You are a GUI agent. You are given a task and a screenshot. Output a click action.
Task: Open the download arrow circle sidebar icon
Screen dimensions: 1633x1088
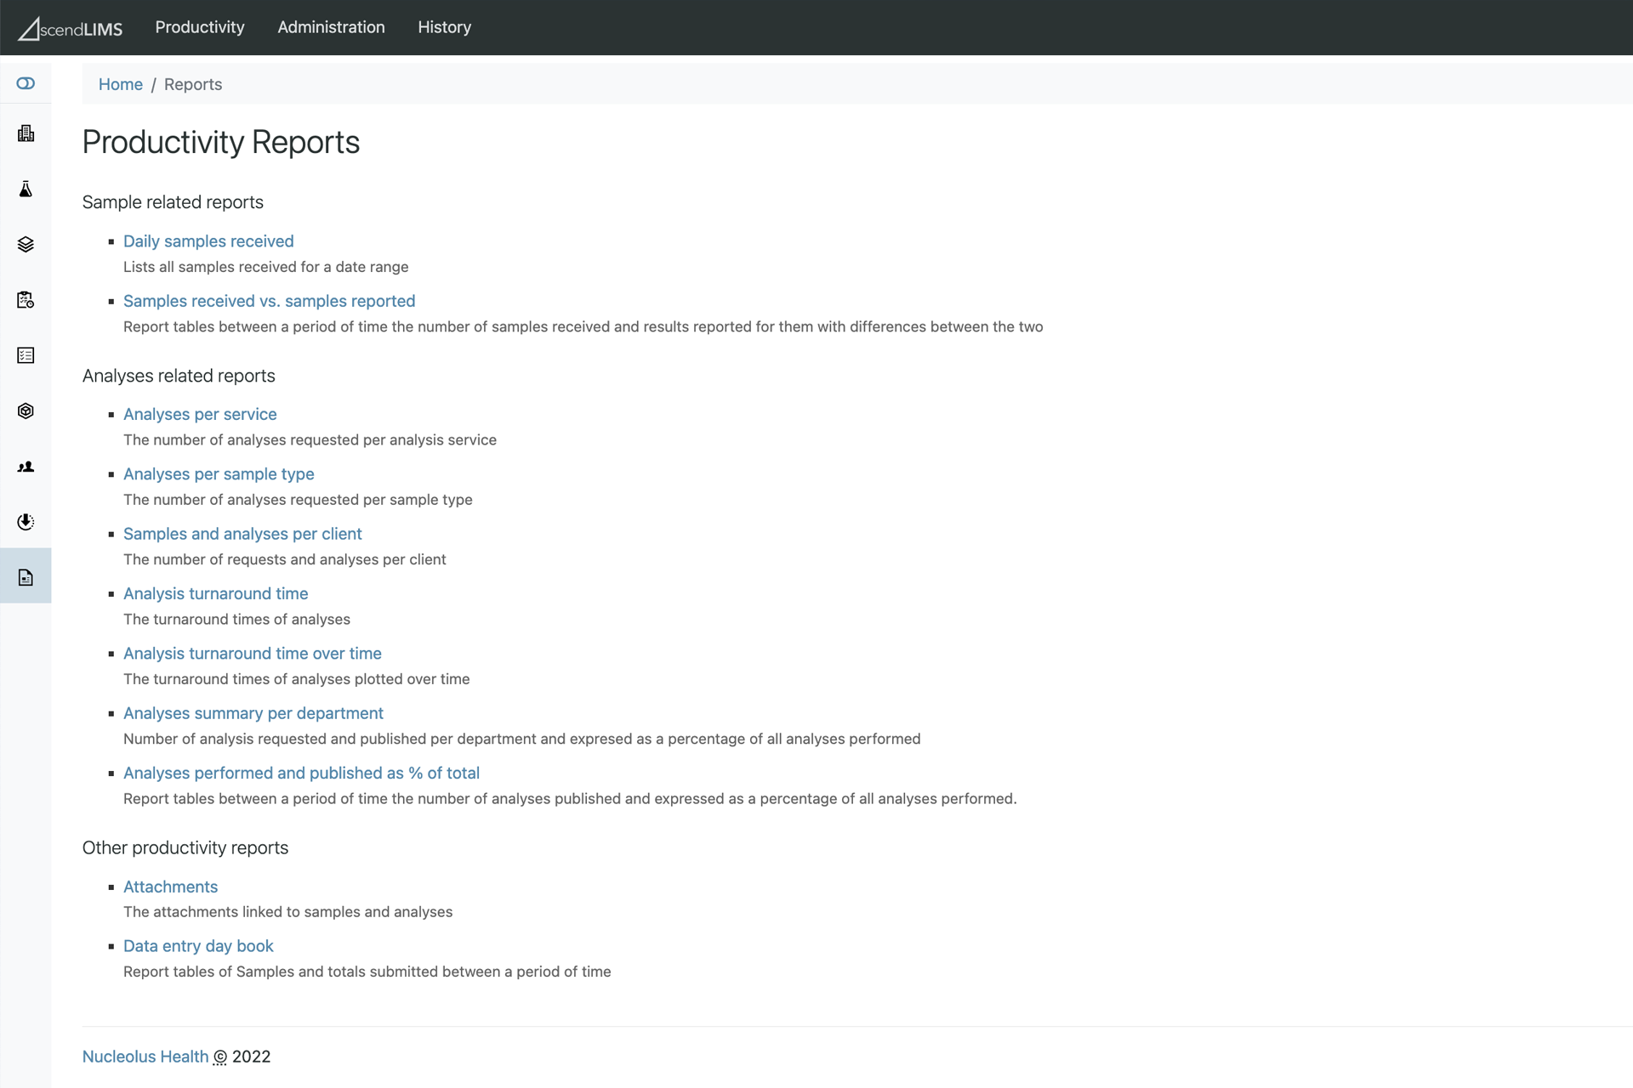coord(26,522)
